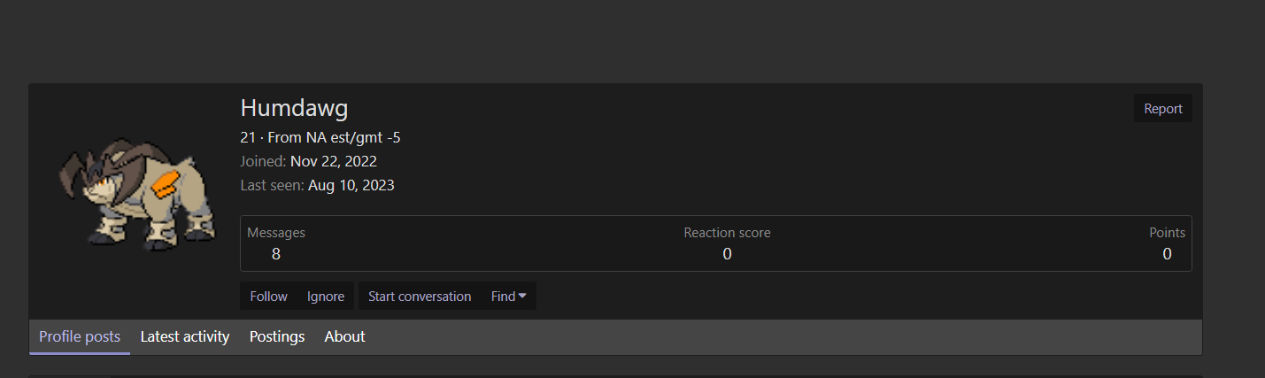Open the About tab

coord(344,336)
